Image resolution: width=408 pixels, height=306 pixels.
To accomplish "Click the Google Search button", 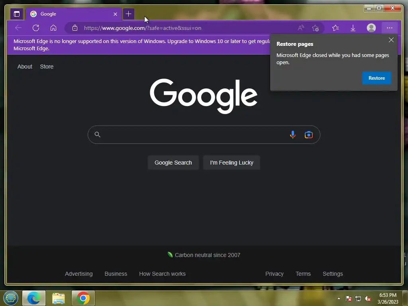I will coord(173,163).
